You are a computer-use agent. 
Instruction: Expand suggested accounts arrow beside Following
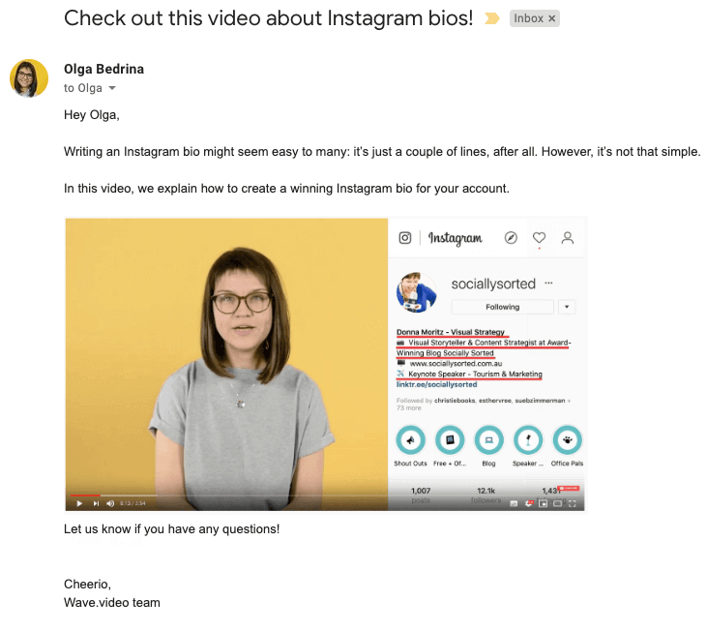pos(567,307)
